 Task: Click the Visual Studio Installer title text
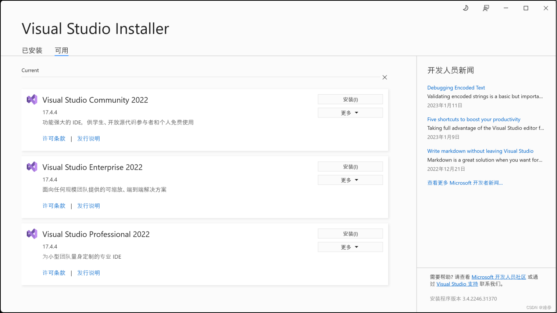pos(95,29)
